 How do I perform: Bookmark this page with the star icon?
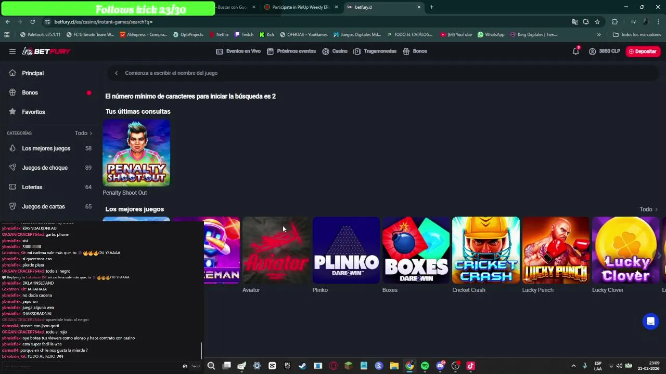point(597,22)
